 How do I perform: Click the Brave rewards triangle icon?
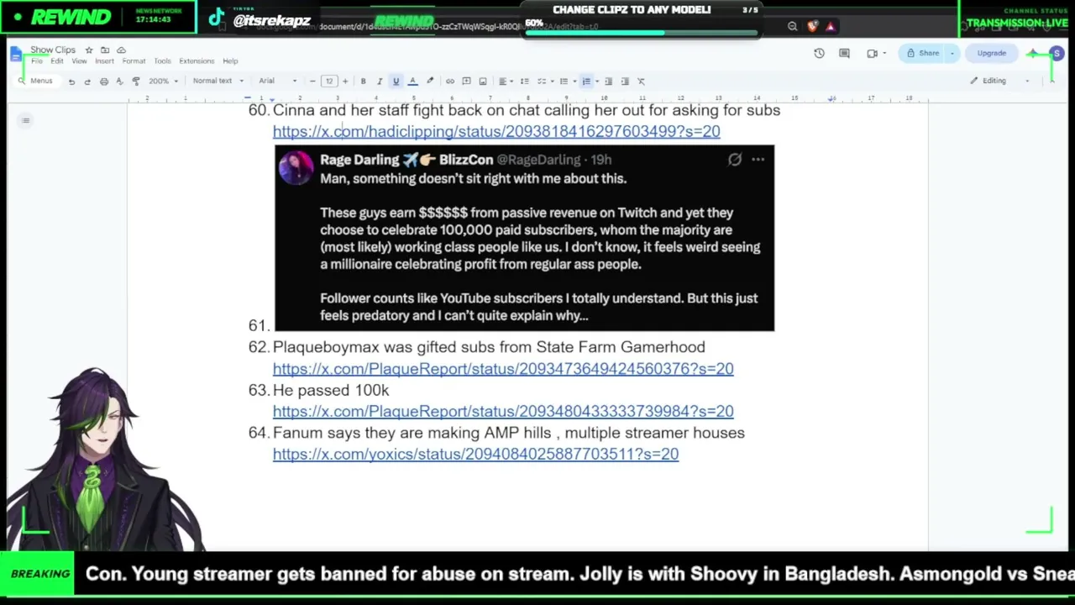tap(831, 27)
